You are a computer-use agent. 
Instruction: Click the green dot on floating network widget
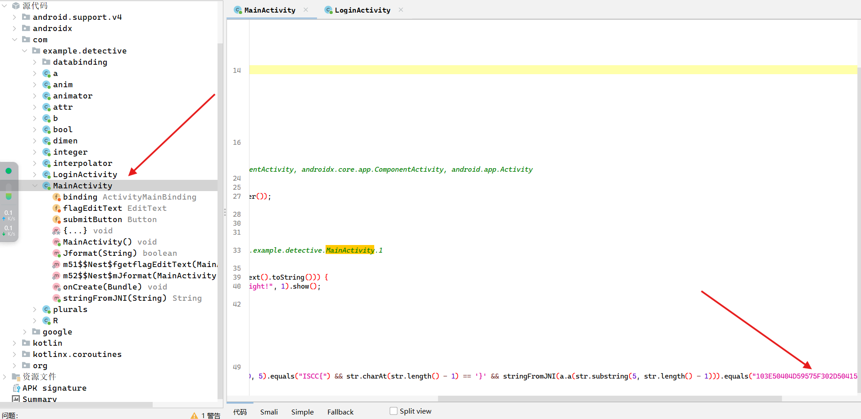[x=9, y=171]
